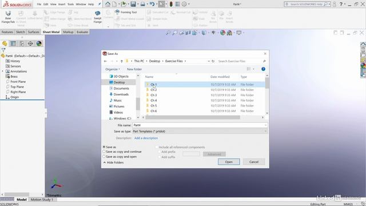
Task: Open the Help question mark dropdown arrow
Action: [345, 4]
